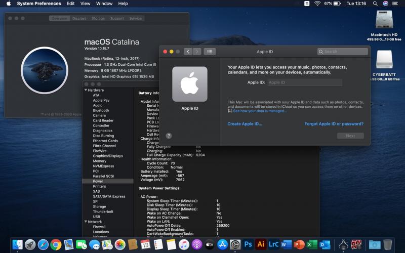Viewport: 405px width, 253px height.
Task: Open System Preferences menu in menu bar
Action: (39, 4)
